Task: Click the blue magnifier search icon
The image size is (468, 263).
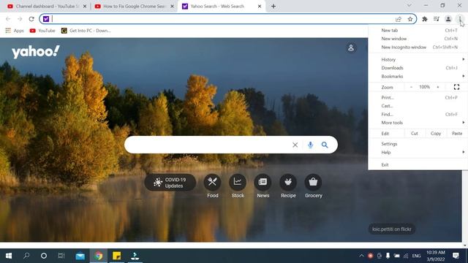Action: tap(325, 145)
